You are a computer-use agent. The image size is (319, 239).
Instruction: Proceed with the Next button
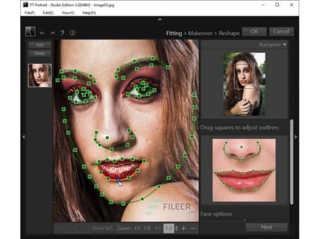[x=267, y=227]
